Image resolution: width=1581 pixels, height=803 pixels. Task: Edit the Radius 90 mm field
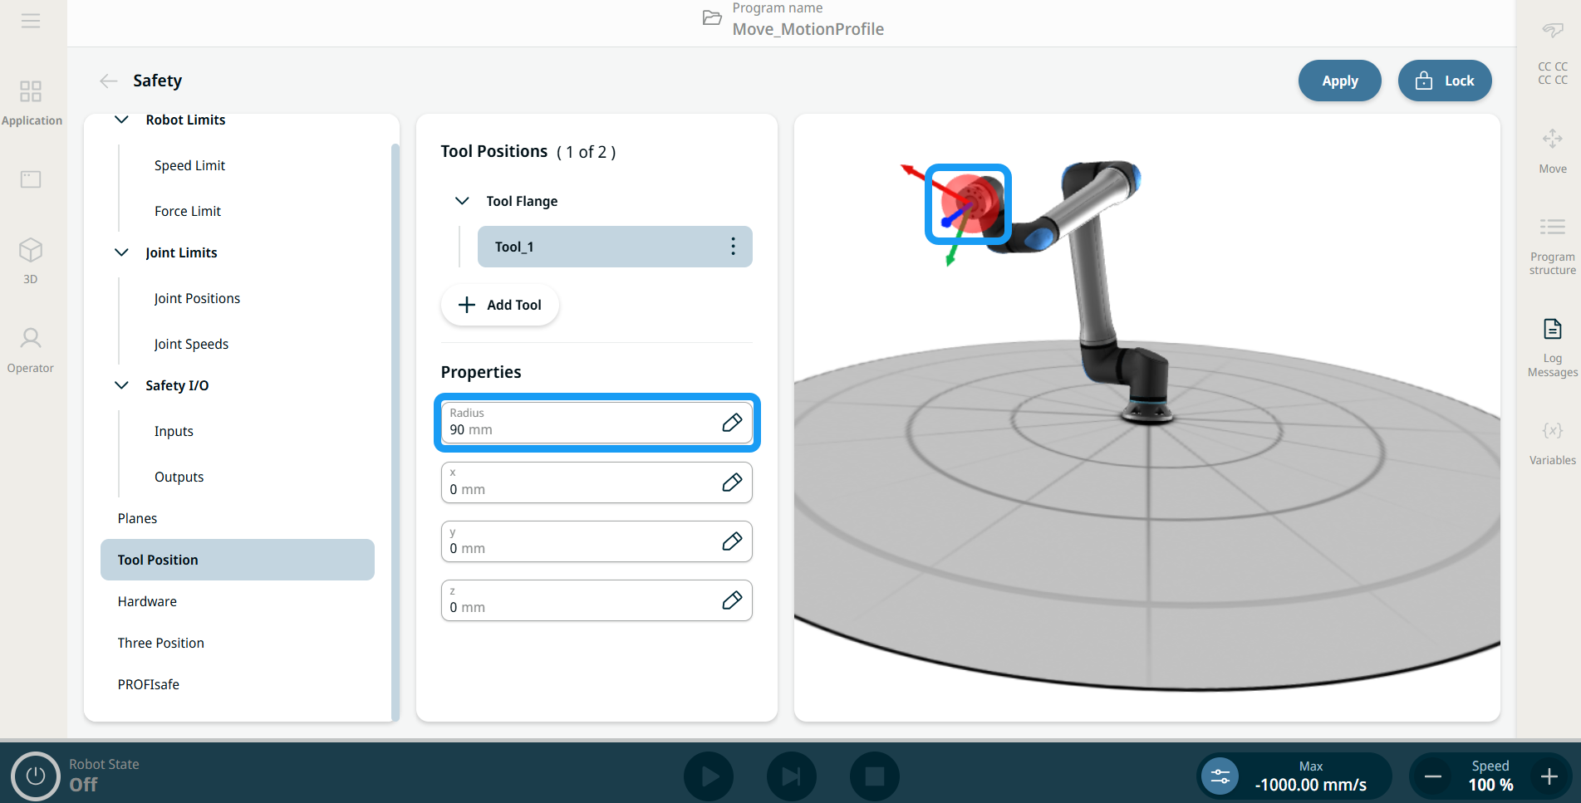(731, 423)
